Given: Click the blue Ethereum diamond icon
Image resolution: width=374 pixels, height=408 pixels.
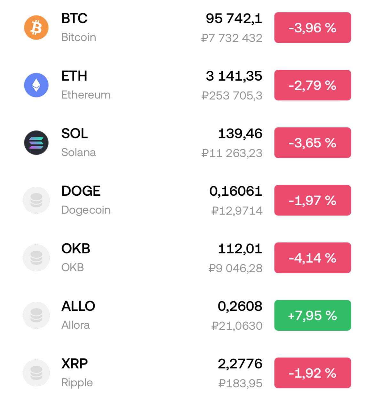Looking at the screenshot, I should pos(36,85).
